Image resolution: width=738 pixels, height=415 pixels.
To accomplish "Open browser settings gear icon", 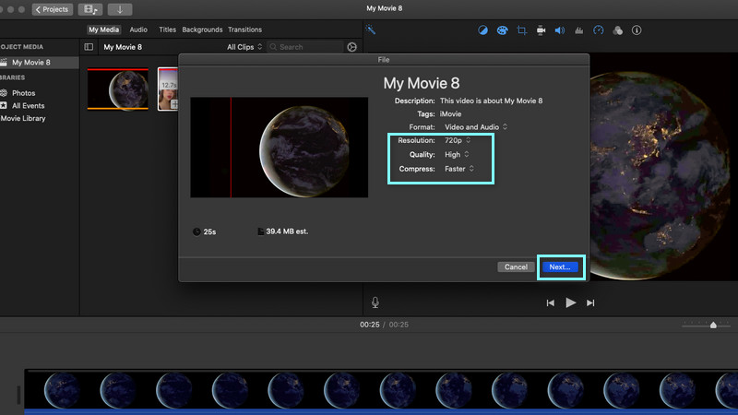I will click(x=352, y=47).
